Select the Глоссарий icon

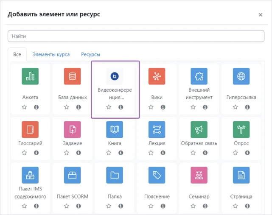tap(30, 129)
